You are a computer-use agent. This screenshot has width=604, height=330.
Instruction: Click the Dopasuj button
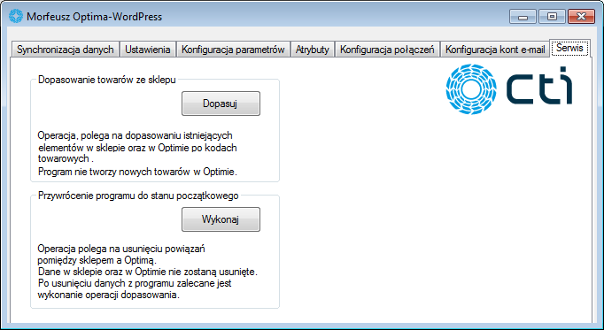[221, 104]
